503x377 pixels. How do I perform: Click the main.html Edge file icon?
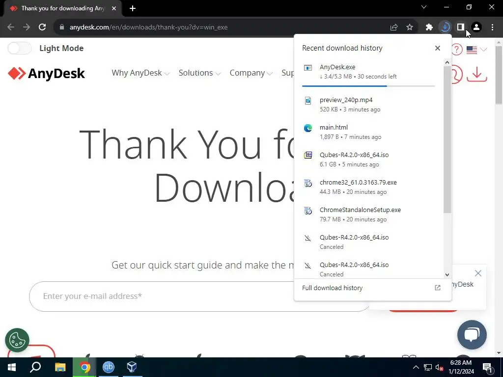(x=308, y=128)
